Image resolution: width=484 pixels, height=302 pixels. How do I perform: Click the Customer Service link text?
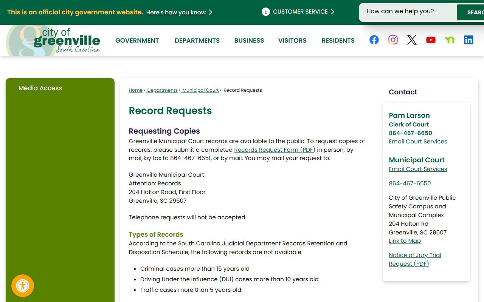[300, 12]
